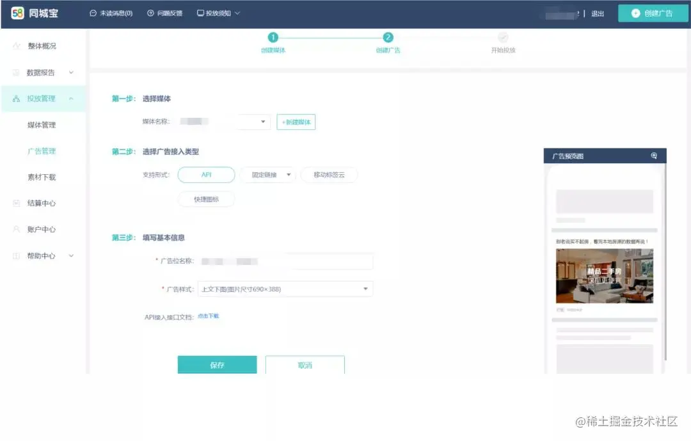This screenshot has width=691, height=441.
Task: Click the zoom icon on 广告预览图
Action: (654, 156)
